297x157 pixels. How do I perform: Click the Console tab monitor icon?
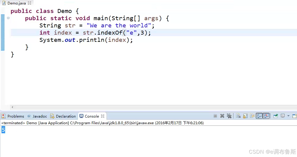(81, 116)
